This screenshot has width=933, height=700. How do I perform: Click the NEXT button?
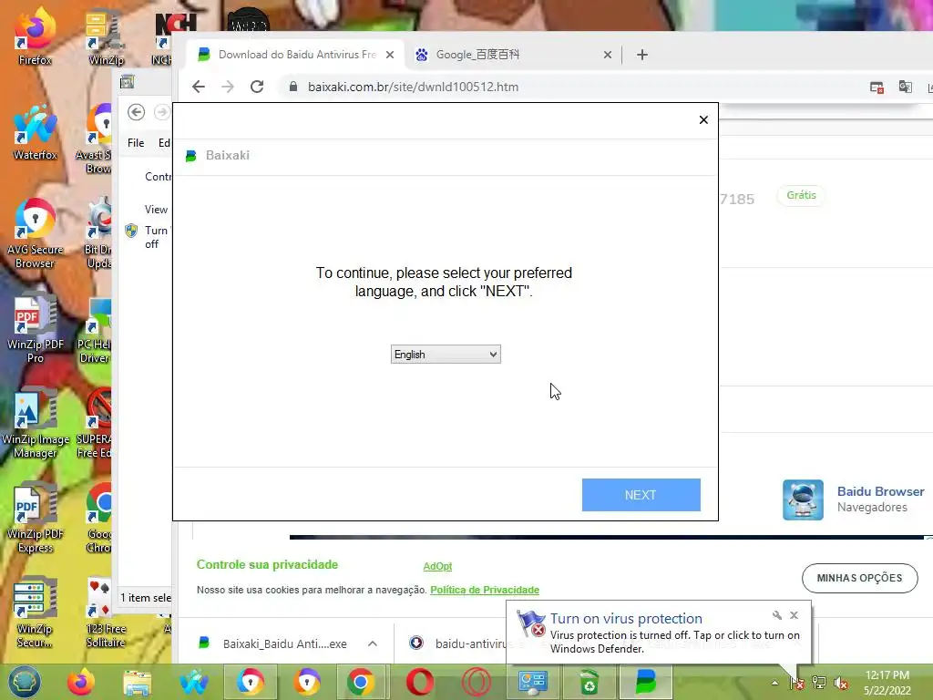tap(641, 495)
